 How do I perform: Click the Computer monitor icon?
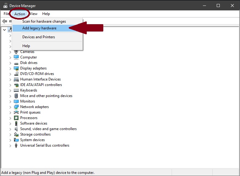(16, 57)
